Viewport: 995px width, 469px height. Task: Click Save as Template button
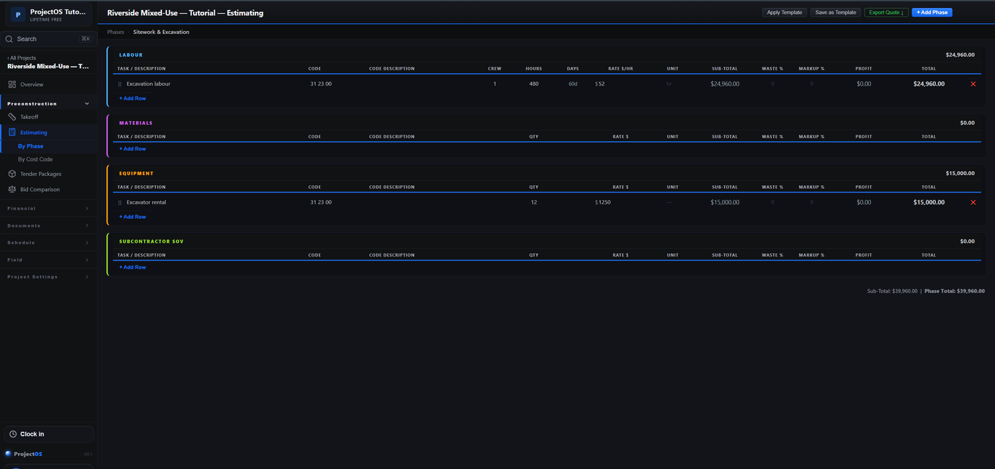(x=836, y=13)
